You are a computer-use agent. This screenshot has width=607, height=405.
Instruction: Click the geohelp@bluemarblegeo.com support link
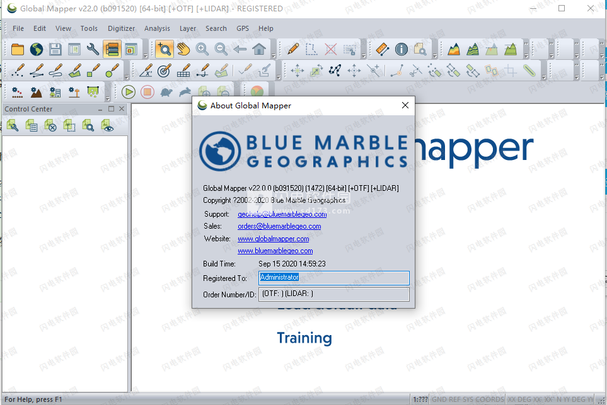point(282,214)
